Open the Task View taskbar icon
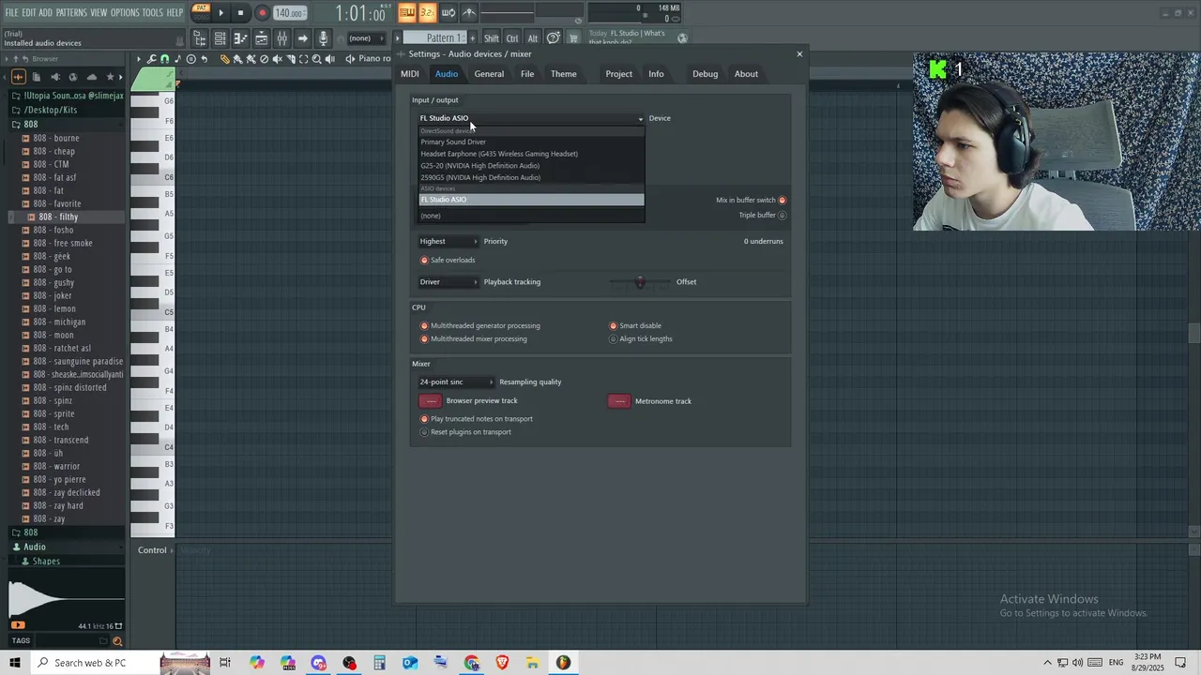Viewport: 1201px width, 675px height. click(225, 663)
